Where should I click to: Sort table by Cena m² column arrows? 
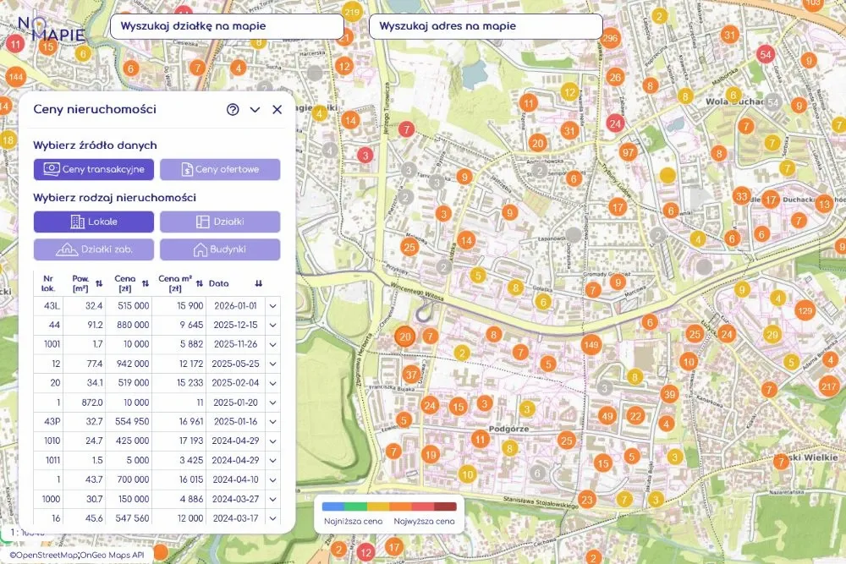tap(200, 283)
